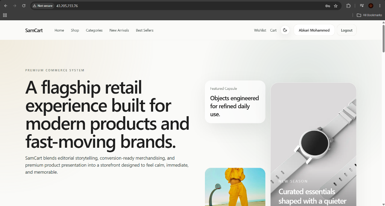
Task: Reload the page using the refresh icon
Action: click(24, 6)
